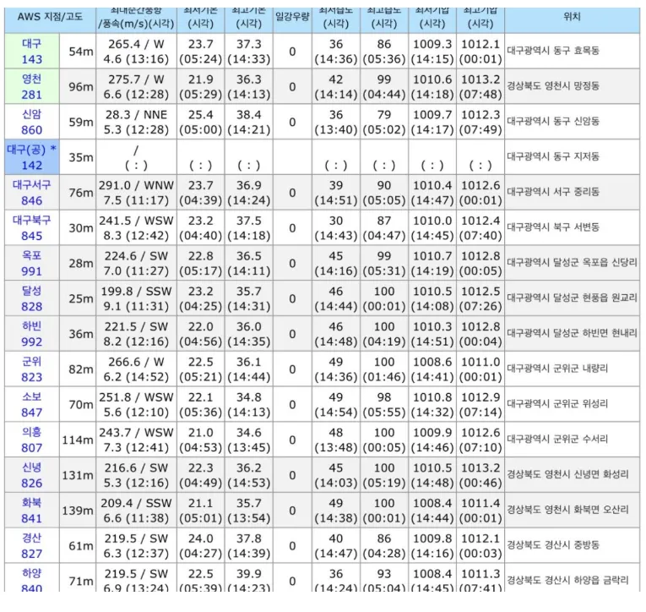Viewport: 646px width, 612px height.
Task: Select the location '경상북도 영천시 망정동'
Action: point(553,86)
